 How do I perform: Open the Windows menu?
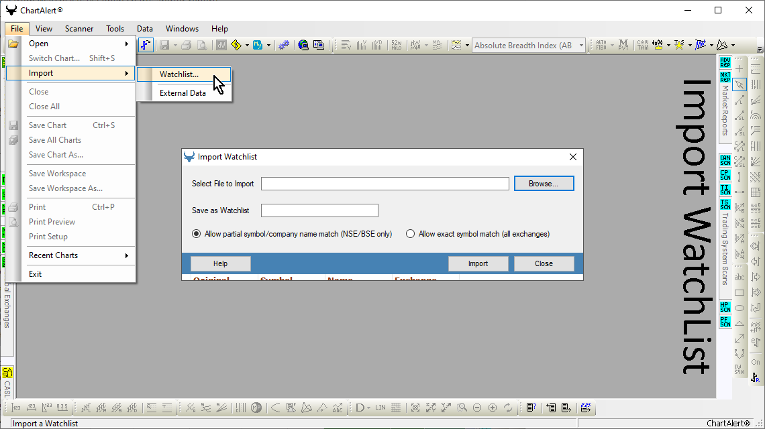[182, 29]
